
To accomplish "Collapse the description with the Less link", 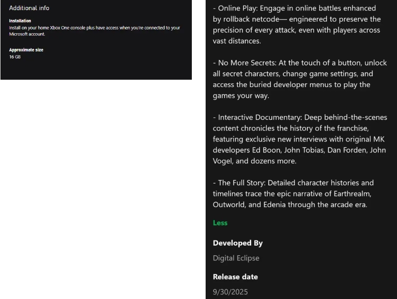I will (220, 223).
